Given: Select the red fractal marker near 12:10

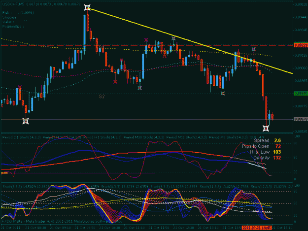Looking at the screenshot, I should click(x=165, y=56).
